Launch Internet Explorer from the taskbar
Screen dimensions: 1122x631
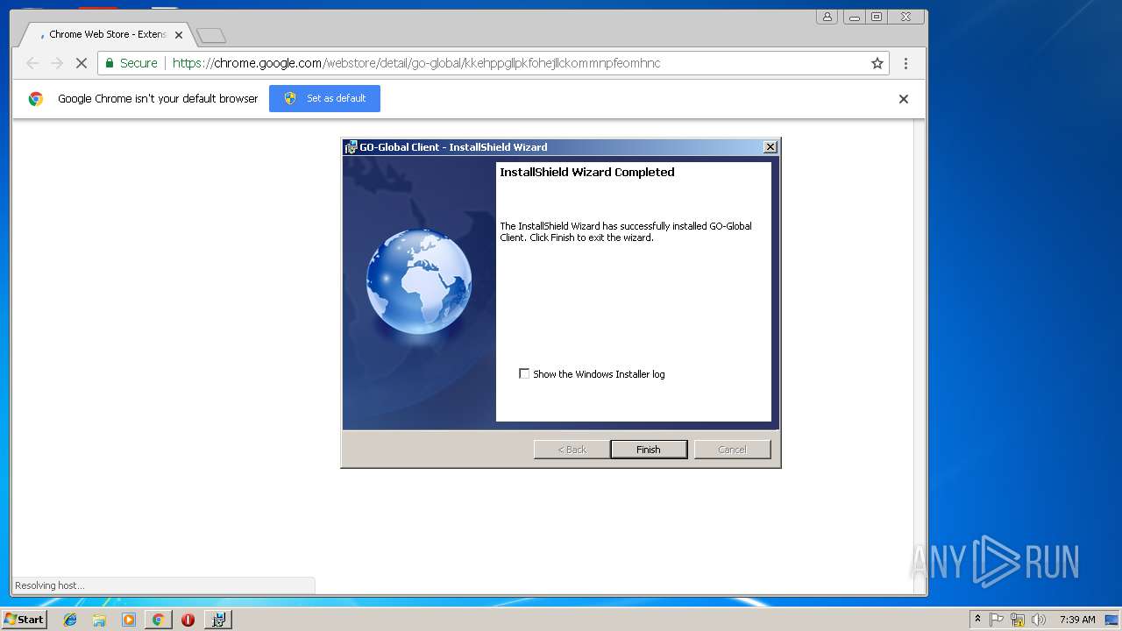coord(70,620)
